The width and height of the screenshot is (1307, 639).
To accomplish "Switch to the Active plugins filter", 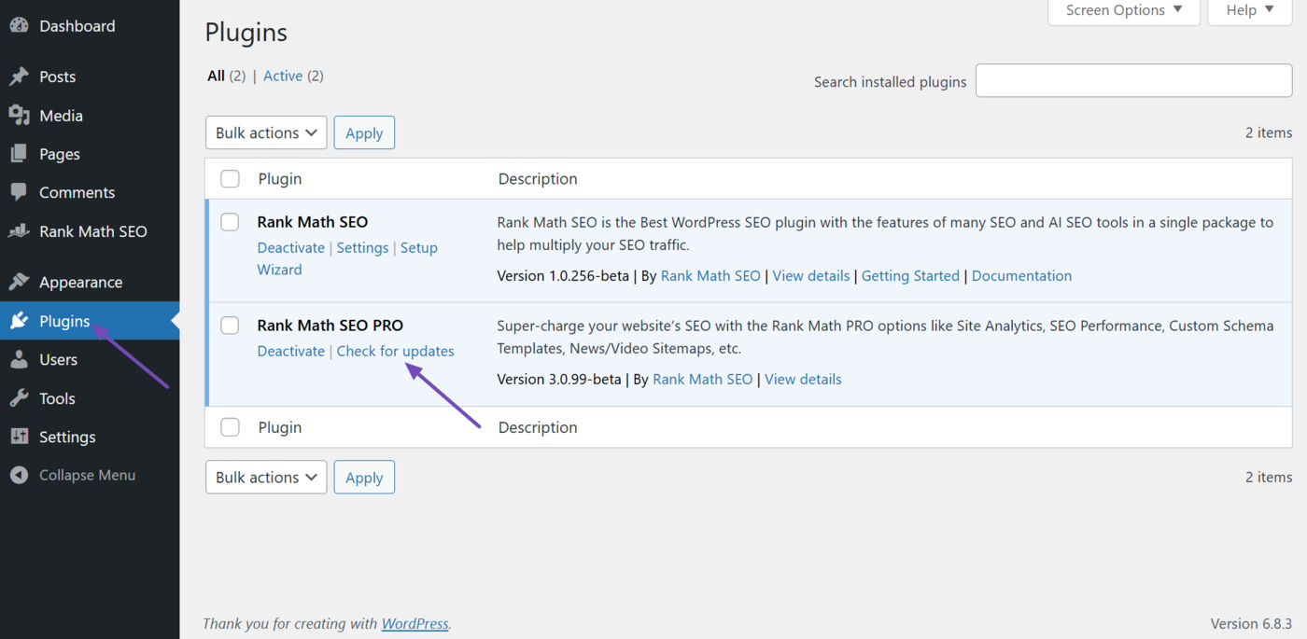I will tap(283, 76).
